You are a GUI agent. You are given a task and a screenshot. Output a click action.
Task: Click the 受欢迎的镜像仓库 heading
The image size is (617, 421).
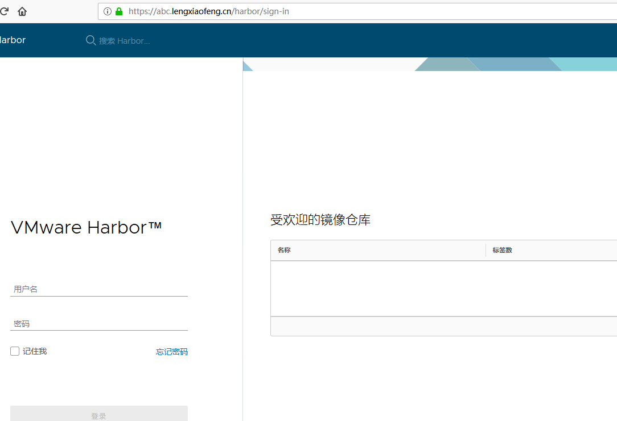pos(320,220)
